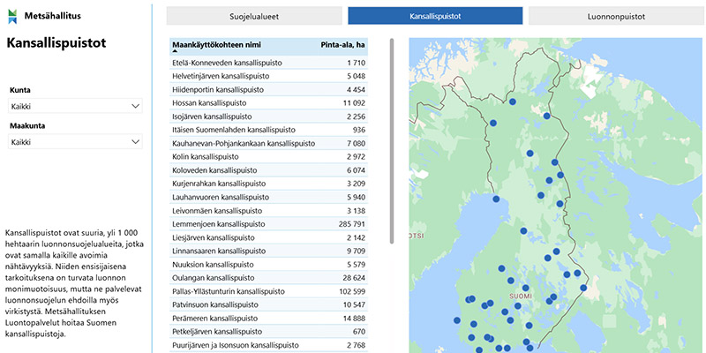The image size is (706, 353).
Task: Open the Luonnonpuistot tab
Action: click(615, 16)
